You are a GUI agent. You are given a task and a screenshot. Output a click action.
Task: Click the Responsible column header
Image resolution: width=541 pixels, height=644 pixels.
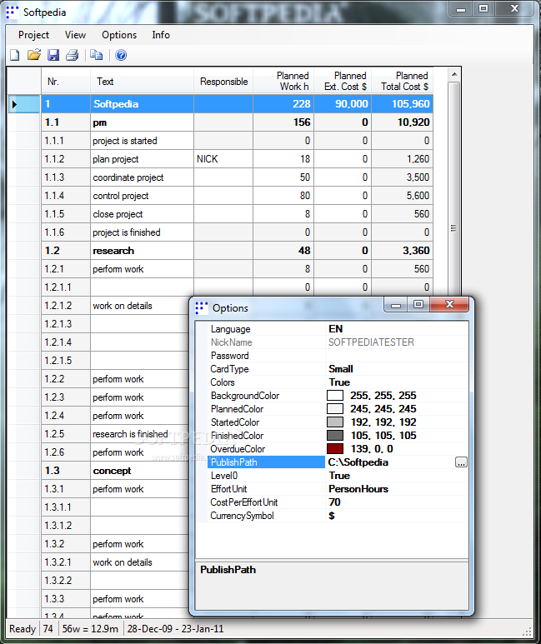click(223, 82)
